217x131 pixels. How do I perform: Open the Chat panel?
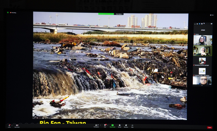click(105, 126)
